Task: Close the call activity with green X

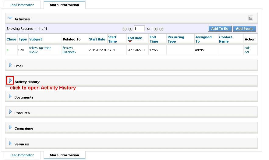Action: click(7, 50)
